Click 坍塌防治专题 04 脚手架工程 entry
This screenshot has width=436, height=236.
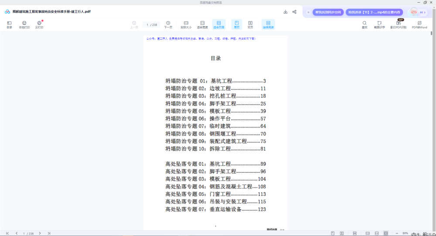[x=215, y=103]
